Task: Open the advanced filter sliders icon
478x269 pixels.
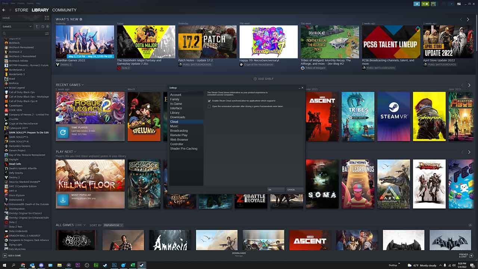Action: [47, 34]
